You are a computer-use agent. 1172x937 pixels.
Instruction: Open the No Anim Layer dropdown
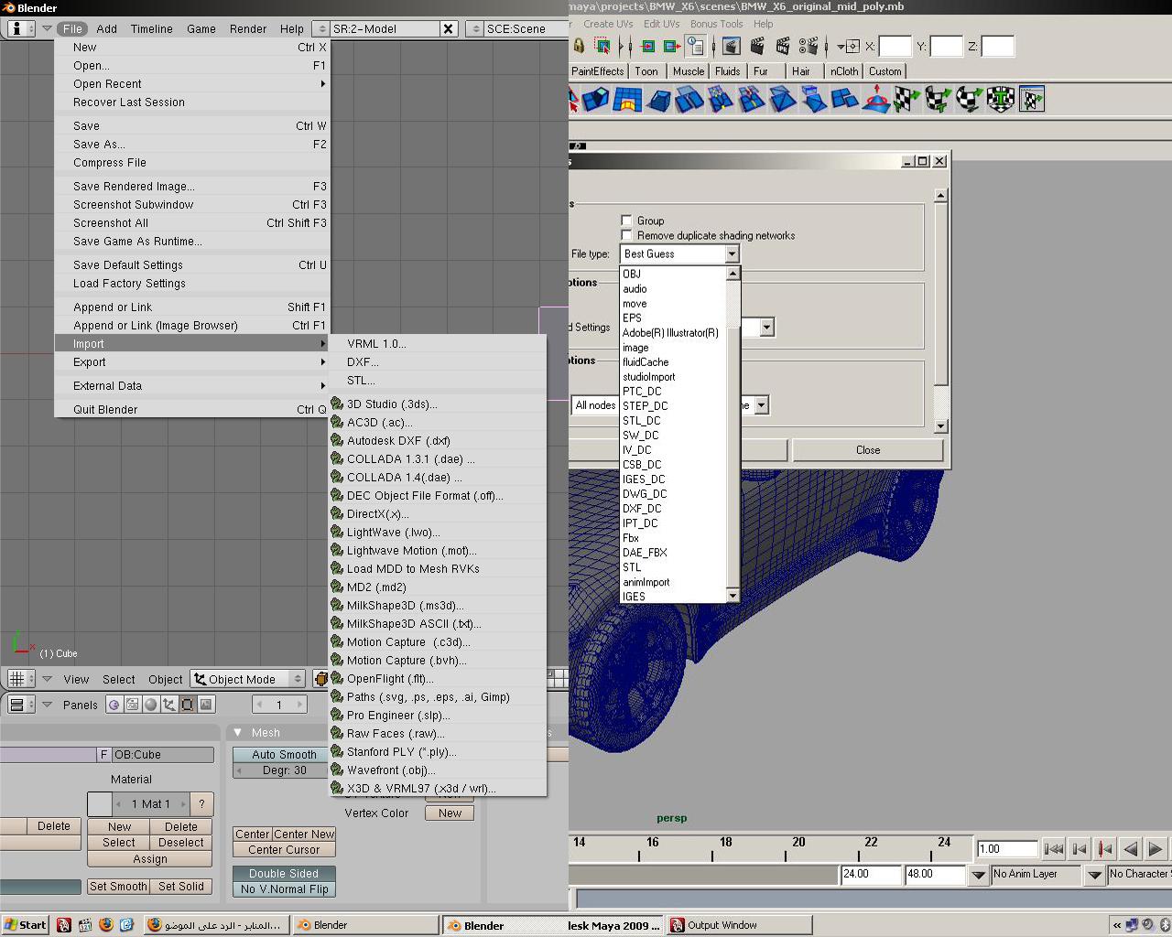978,875
